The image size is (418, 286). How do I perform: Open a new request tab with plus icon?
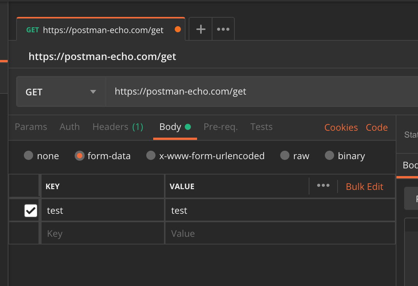200,28
